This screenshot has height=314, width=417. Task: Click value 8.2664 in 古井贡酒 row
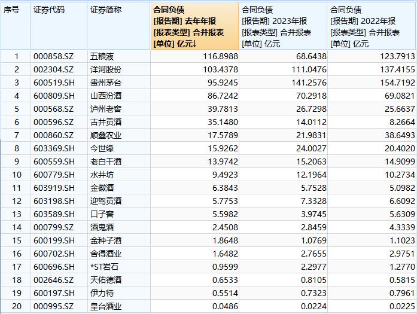click(x=403, y=122)
